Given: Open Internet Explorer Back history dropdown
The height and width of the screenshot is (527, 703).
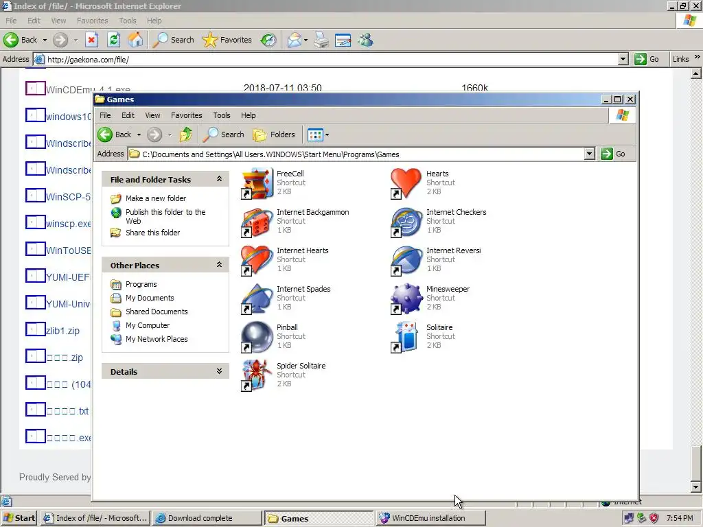Looking at the screenshot, I should pyautogui.click(x=45, y=40).
